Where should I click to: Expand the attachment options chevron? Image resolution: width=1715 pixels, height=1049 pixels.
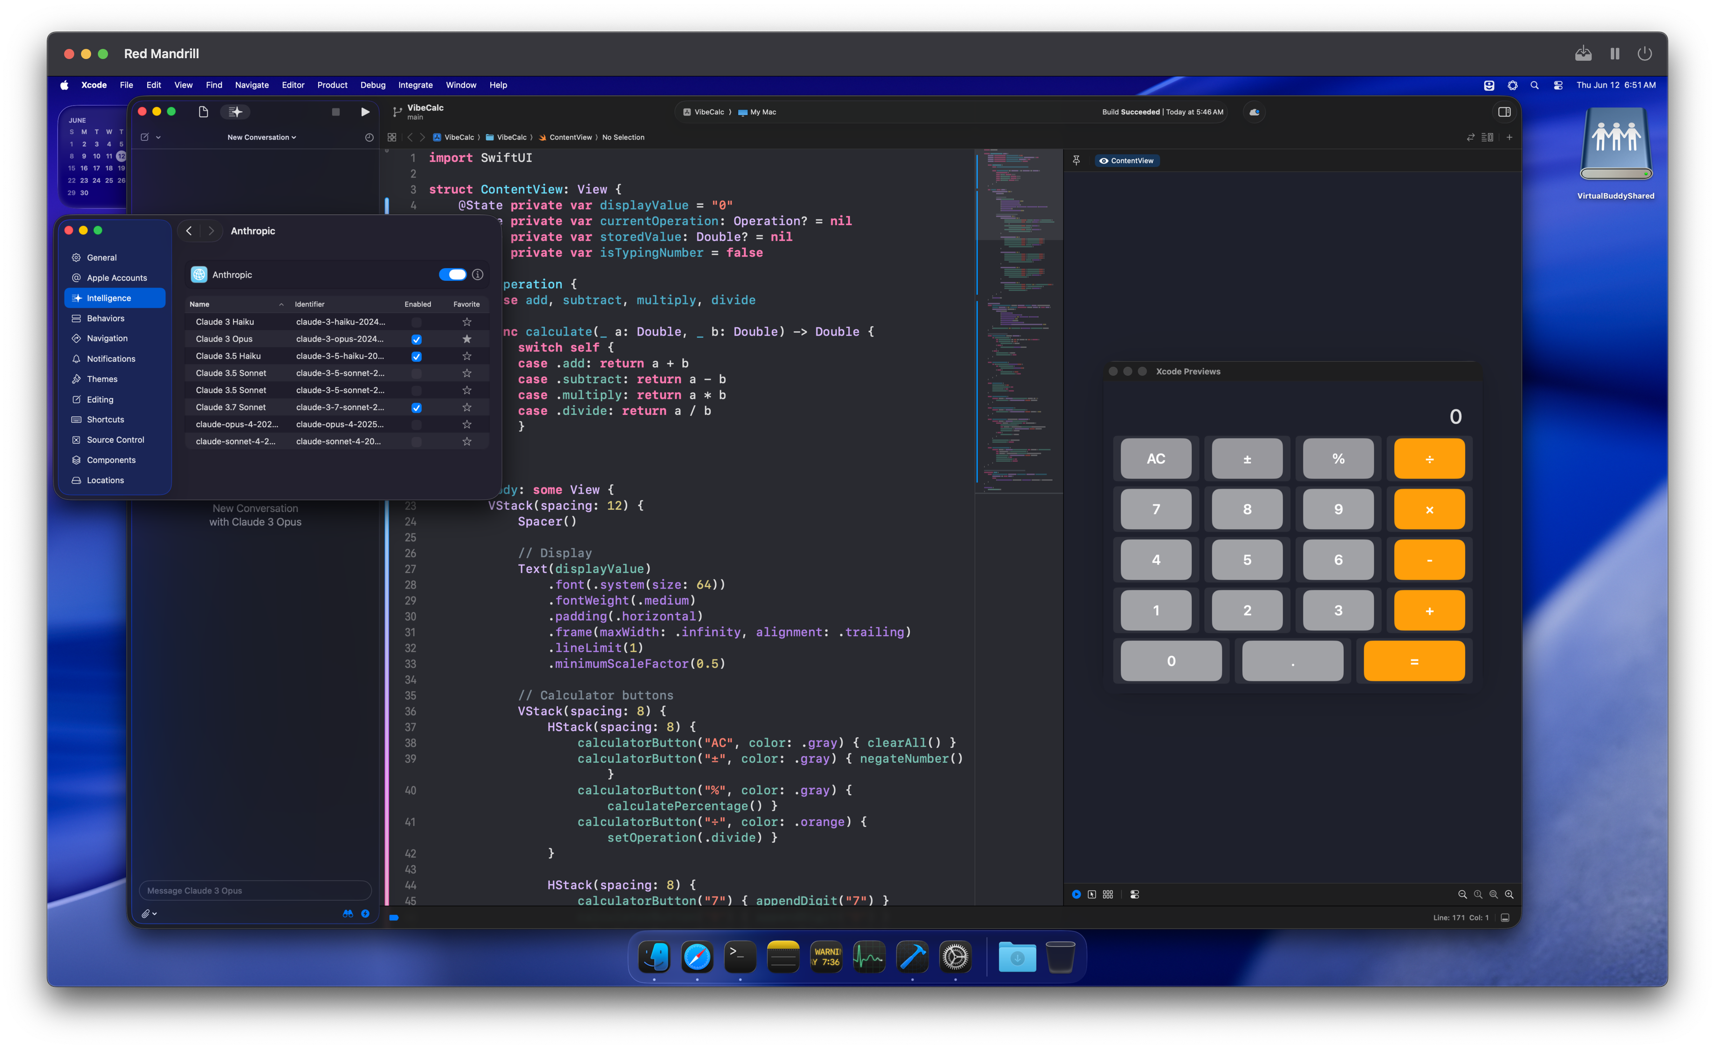155,914
